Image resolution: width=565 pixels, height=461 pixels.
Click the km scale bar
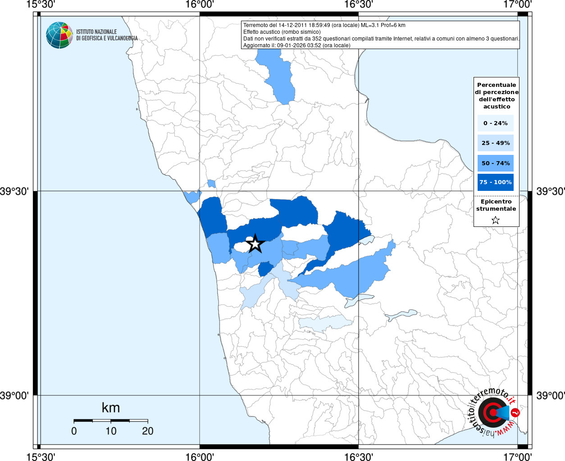[x=111, y=420]
